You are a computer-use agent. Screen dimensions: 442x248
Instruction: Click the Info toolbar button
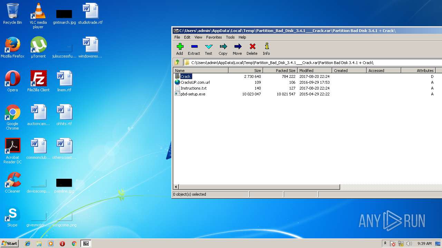(x=266, y=49)
